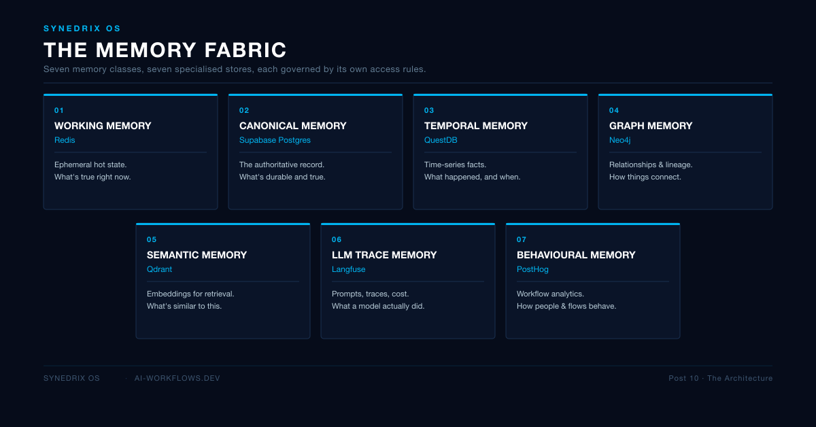Screen dimensions: 816x427
Task: Click 'Workflow analytics.' text
Action: click(x=550, y=294)
